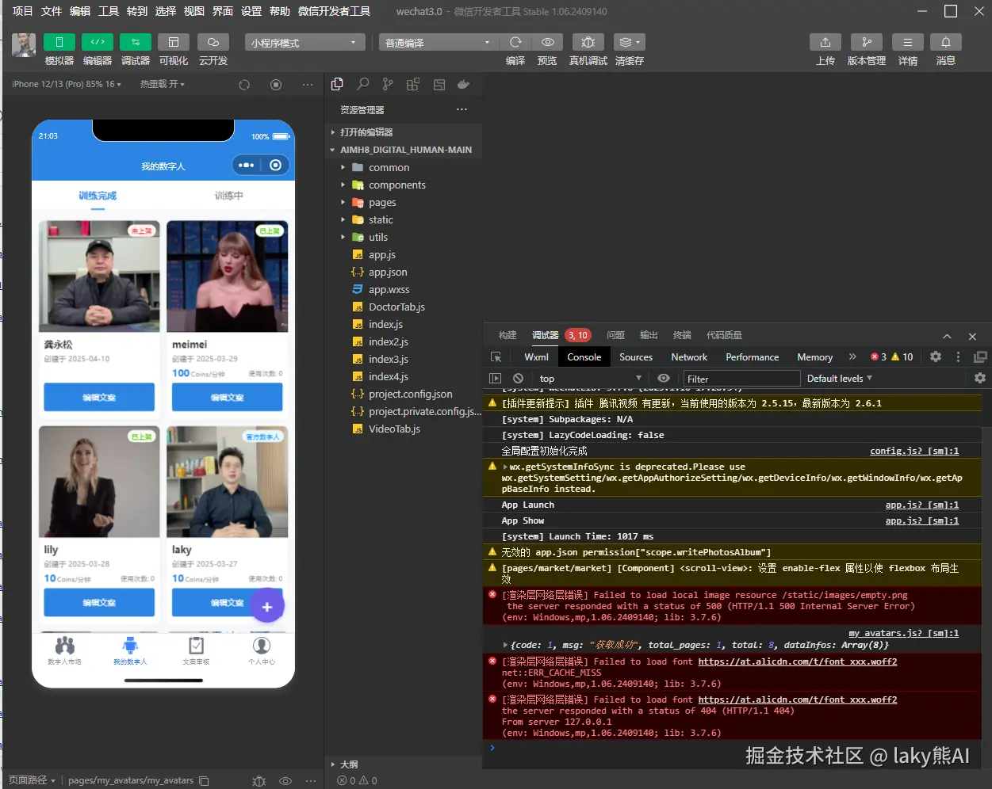Image resolution: width=992 pixels, height=789 pixels.
Task: Click the 编辑文案 button under meimei
Action: (227, 397)
